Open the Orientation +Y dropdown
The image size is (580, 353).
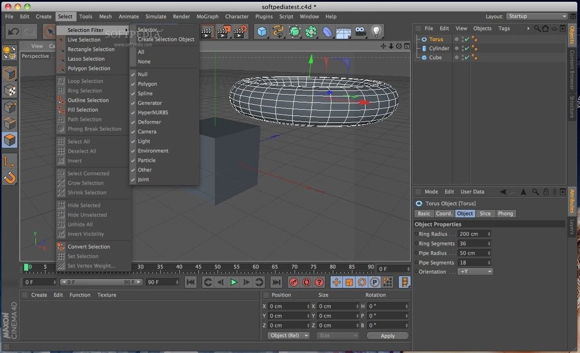click(476, 272)
